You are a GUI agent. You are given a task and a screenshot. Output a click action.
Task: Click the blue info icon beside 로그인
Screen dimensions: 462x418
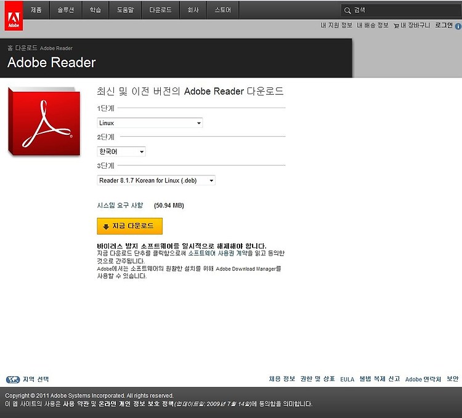[x=458, y=26]
